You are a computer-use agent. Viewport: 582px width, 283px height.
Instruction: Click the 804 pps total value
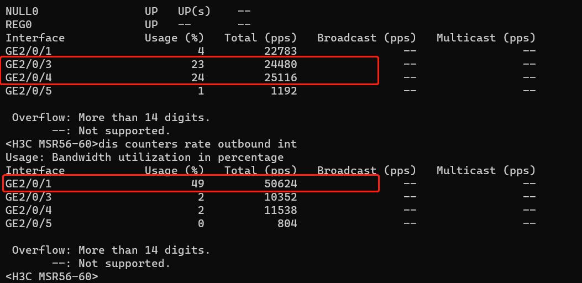click(287, 223)
